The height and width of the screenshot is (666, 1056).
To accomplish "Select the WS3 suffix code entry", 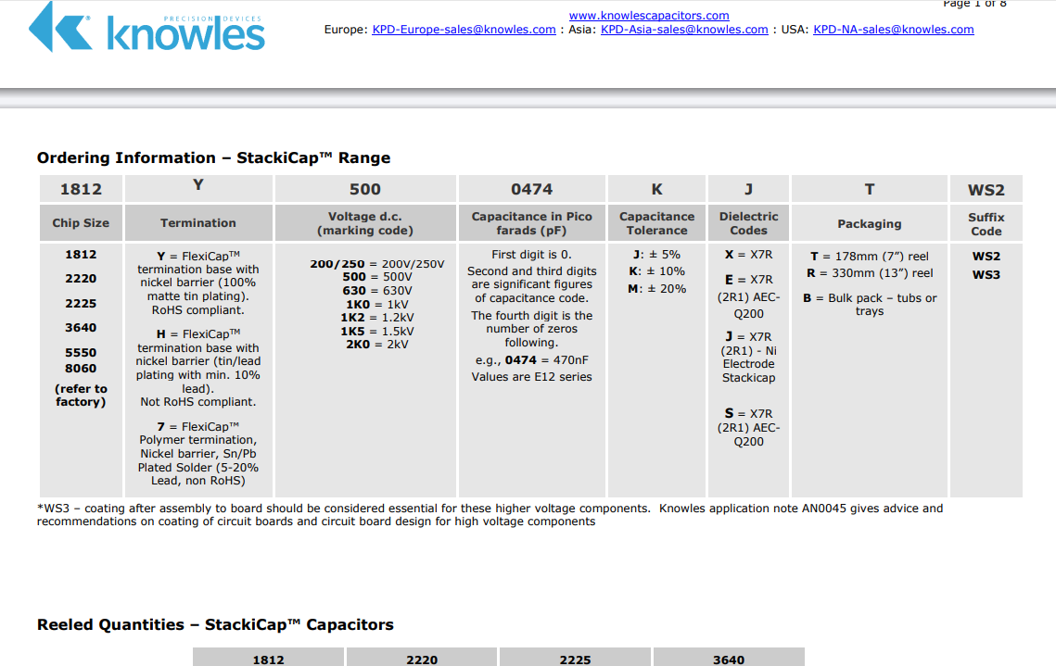I will [x=986, y=275].
